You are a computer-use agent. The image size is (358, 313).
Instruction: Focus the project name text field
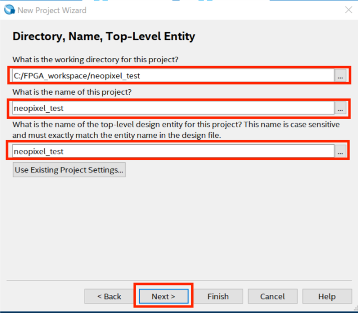coord(173,108)
